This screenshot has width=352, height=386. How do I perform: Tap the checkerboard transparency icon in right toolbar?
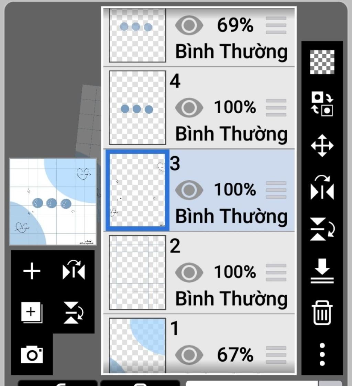point(322,62)
